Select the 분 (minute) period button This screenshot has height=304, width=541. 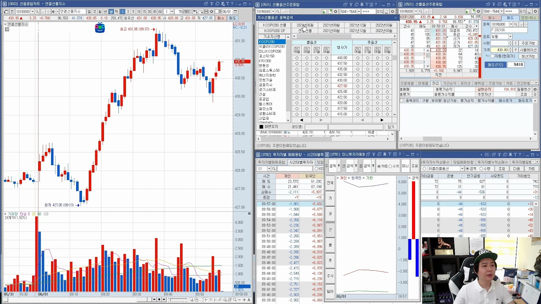pyautogui.click(x=111, y=11)
